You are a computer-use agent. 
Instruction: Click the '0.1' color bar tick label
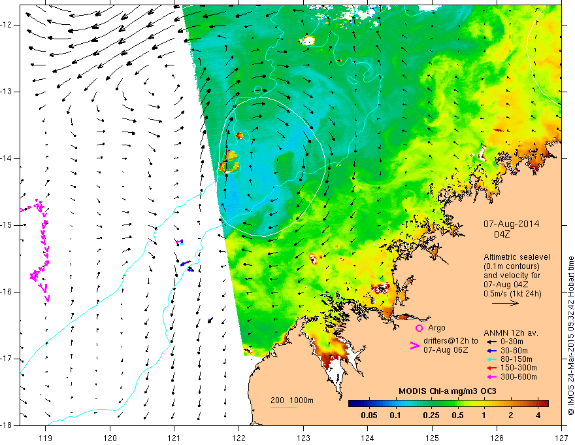tap(395, 416)
